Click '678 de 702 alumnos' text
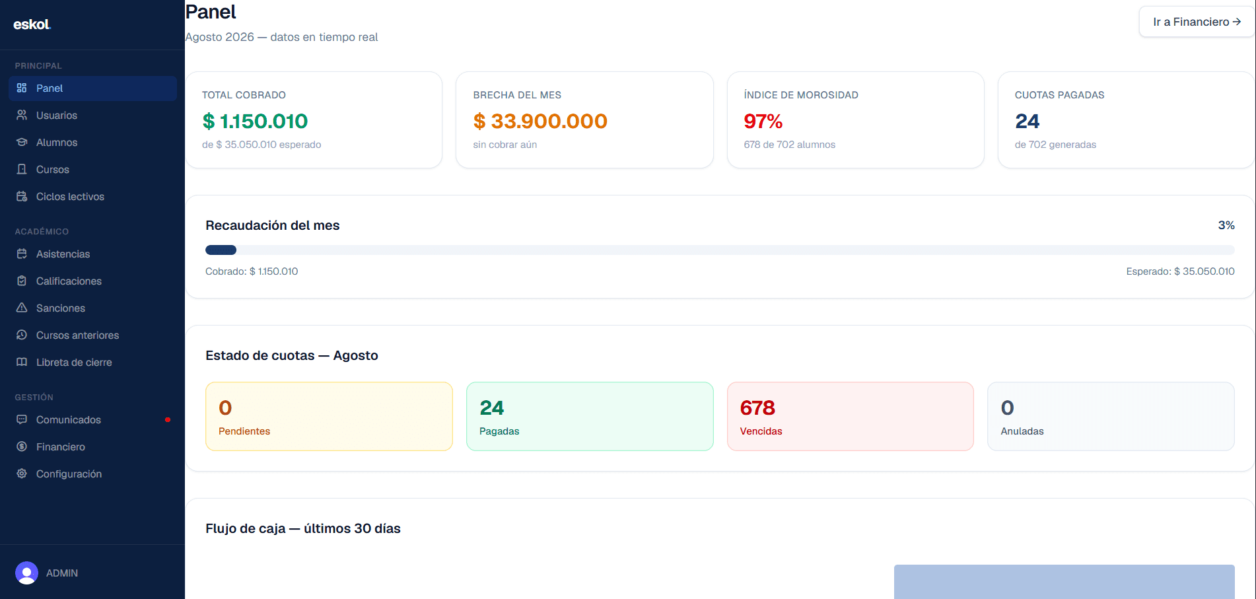The image size is (1256, 599). pos(790,145)
